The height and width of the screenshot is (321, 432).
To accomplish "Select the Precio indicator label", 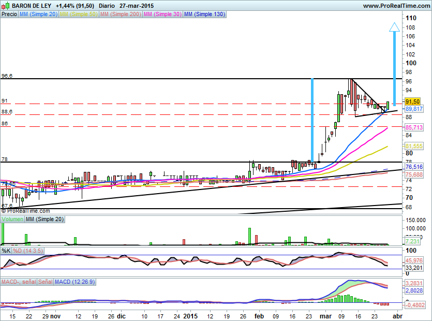I will [x=9, y=14].
